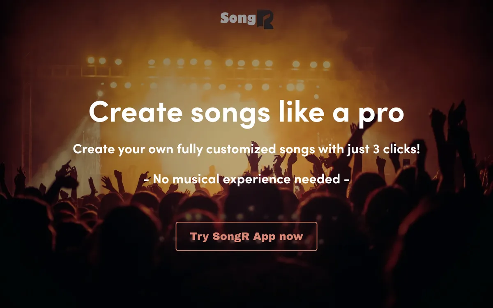The width and height of the screenshot is (493, 308).
Task: Click the word "App" inside the button
Action: pyautogui.click(x=264, y=237)
